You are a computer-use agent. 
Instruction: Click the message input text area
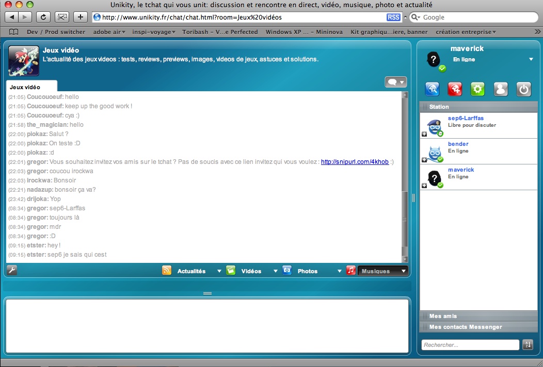coord(207,326)
